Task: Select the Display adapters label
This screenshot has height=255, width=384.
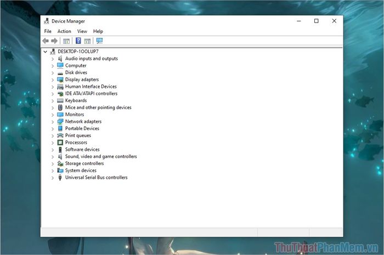Action: pyautogui.click(x=82, y=80)
